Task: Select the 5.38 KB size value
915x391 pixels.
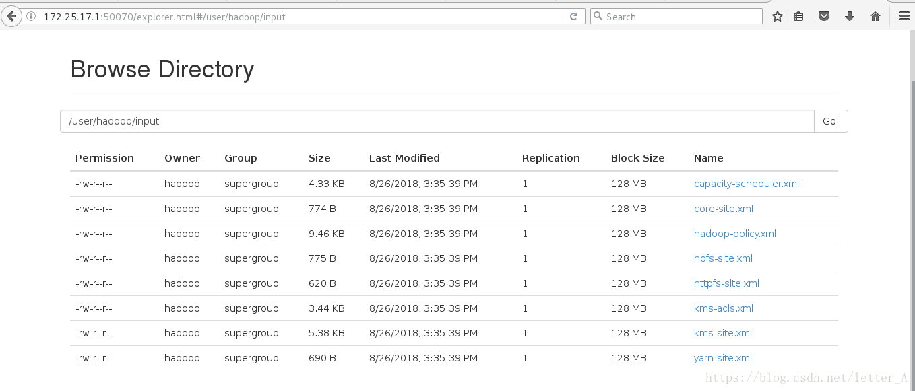Action: point(326,333)
